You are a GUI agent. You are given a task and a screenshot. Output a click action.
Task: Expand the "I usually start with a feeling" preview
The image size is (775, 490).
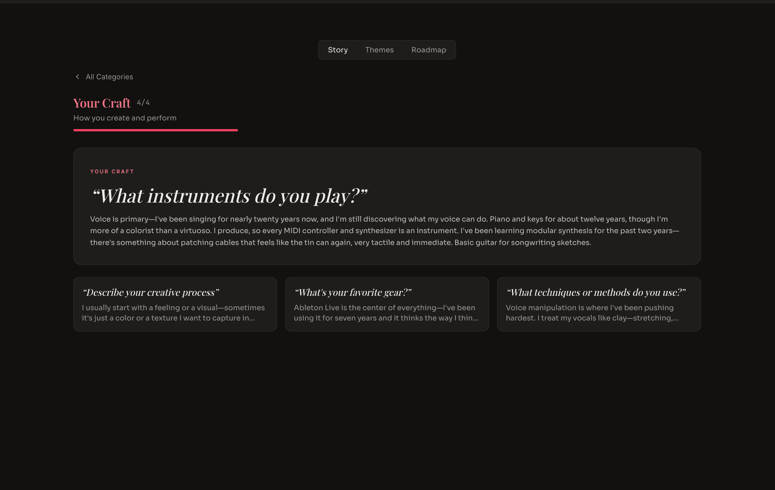click(173, 313)
